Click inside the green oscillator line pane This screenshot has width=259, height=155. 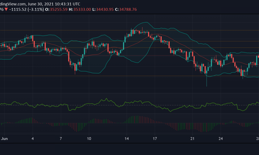[x=129, y=103]
